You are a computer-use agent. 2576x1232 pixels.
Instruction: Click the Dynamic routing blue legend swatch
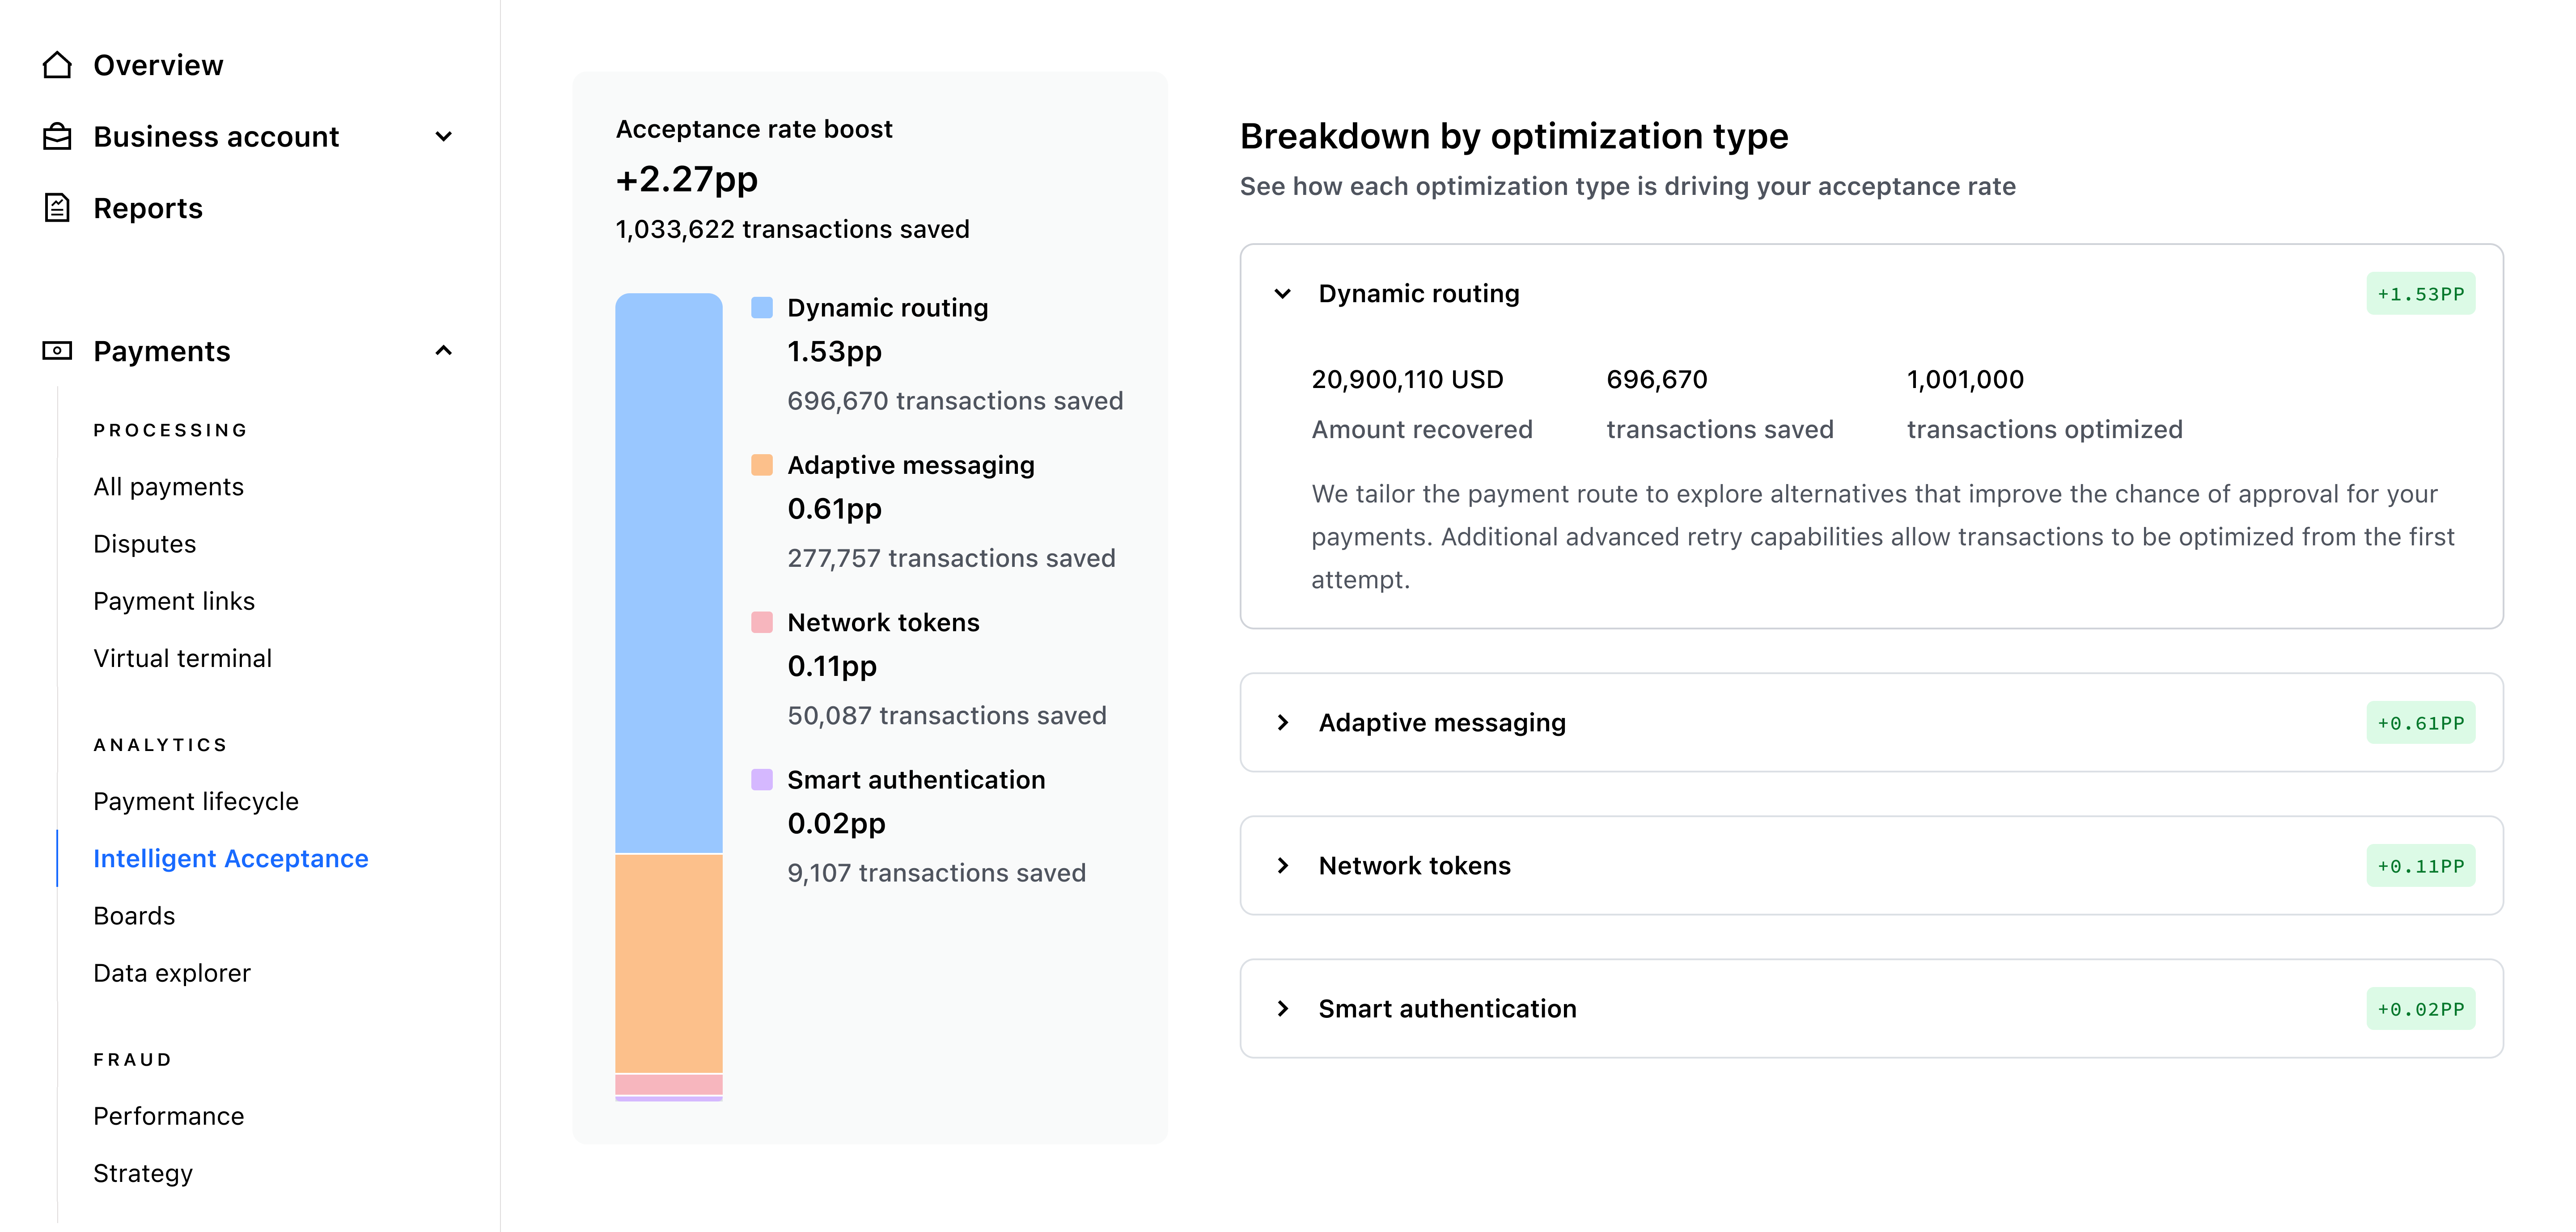761,308
